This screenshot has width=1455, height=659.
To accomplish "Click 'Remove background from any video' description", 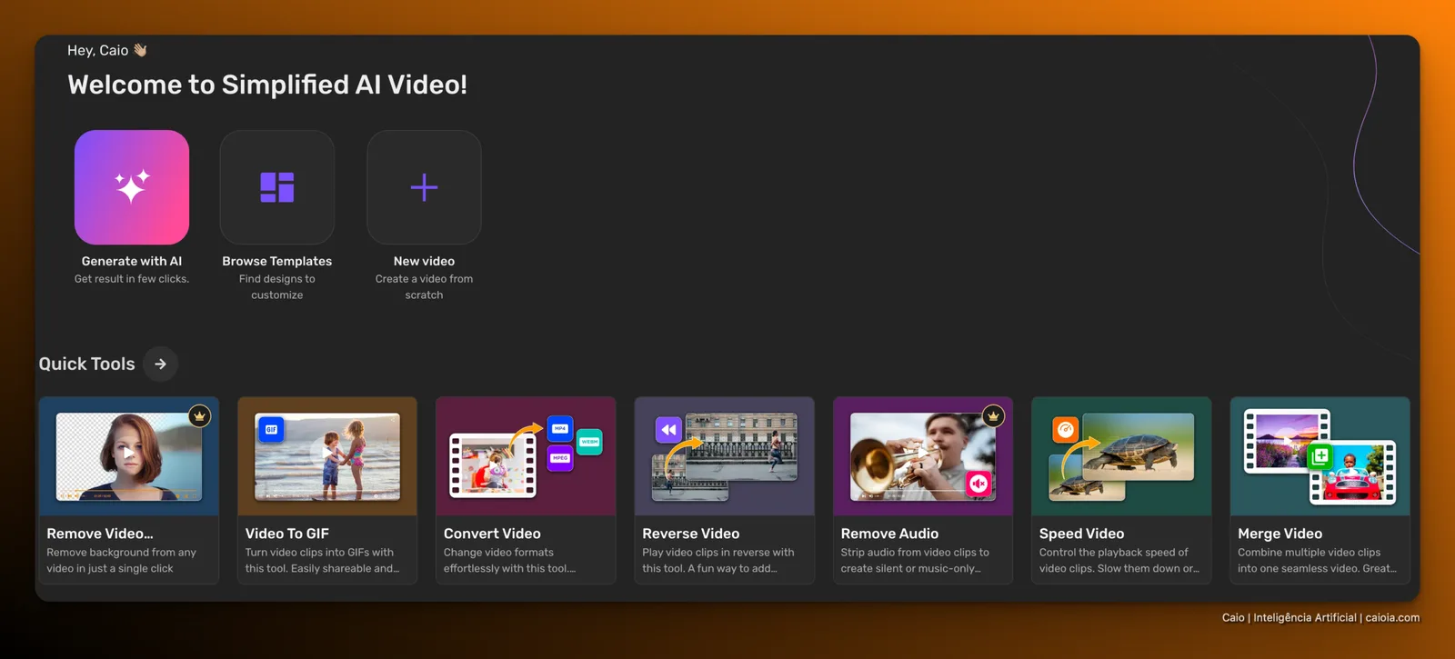I will pyautogui.click(x=121, y=560).
